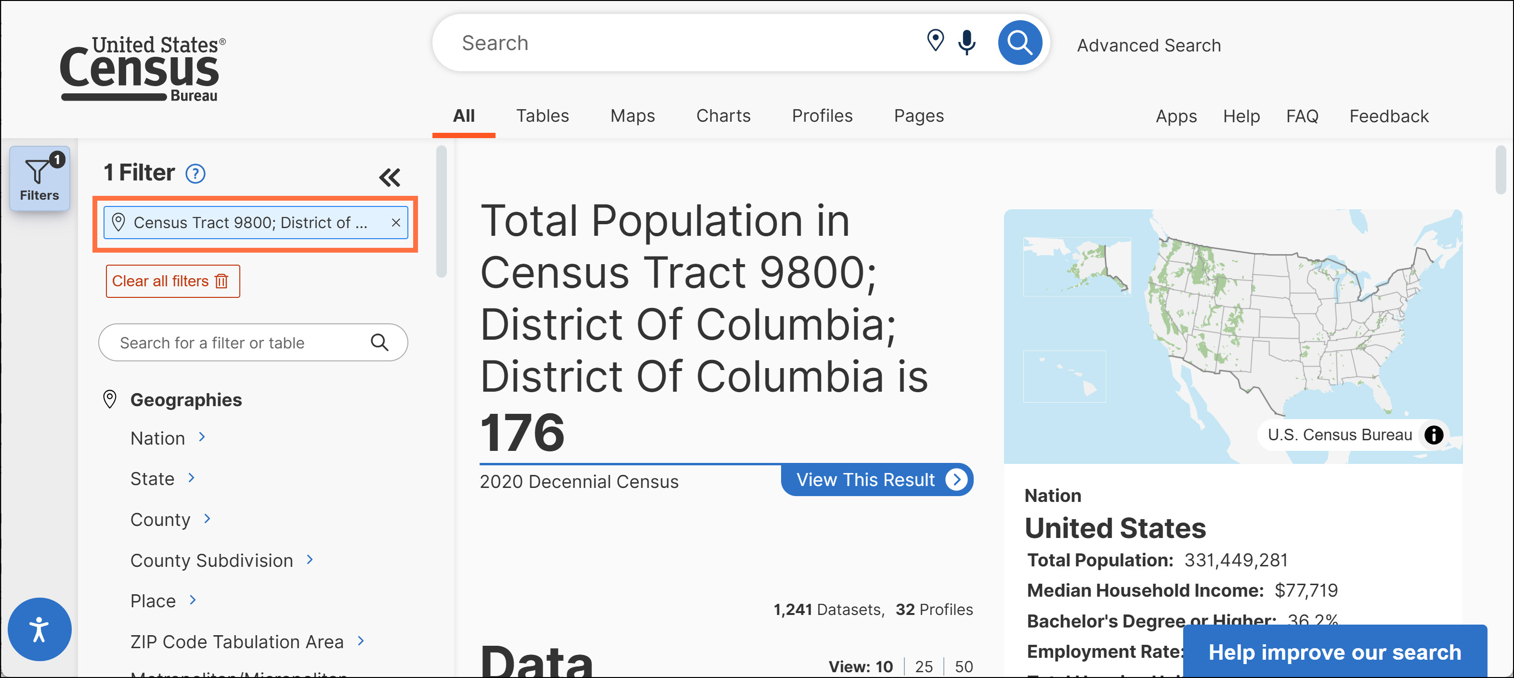
Task: Select the State geography item
Action: (152, 479)
